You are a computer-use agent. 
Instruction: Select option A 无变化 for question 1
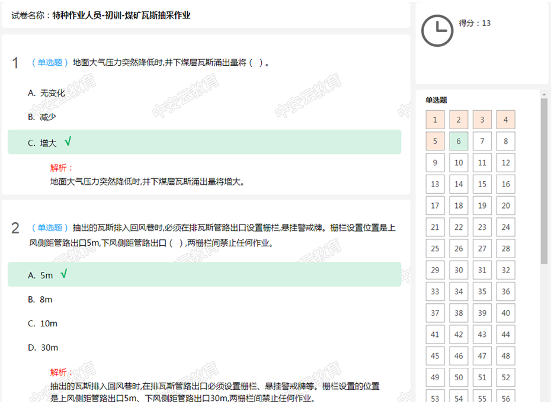(x=46, y=93)
